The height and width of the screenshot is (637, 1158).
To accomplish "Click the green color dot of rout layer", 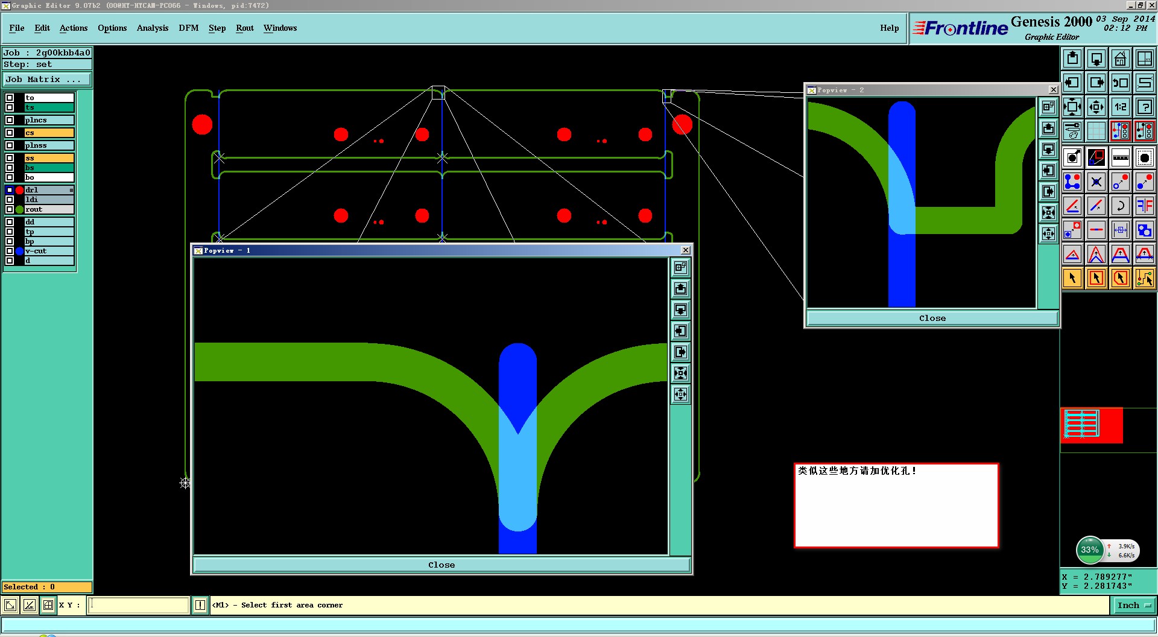I will [x=19, y=209].
